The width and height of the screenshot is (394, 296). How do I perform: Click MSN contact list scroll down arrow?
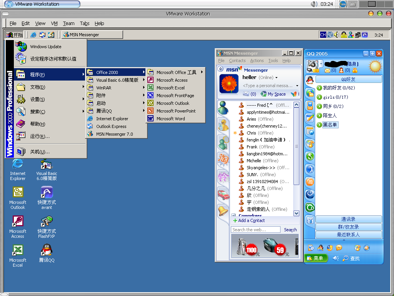point(297,213)
